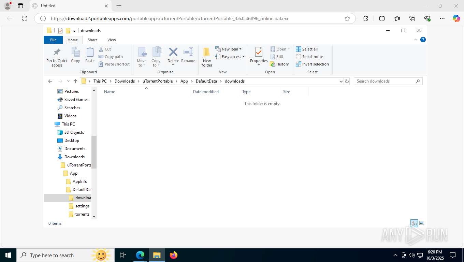
Task: Refresh the downloads folder view
Action: (347, 81)
